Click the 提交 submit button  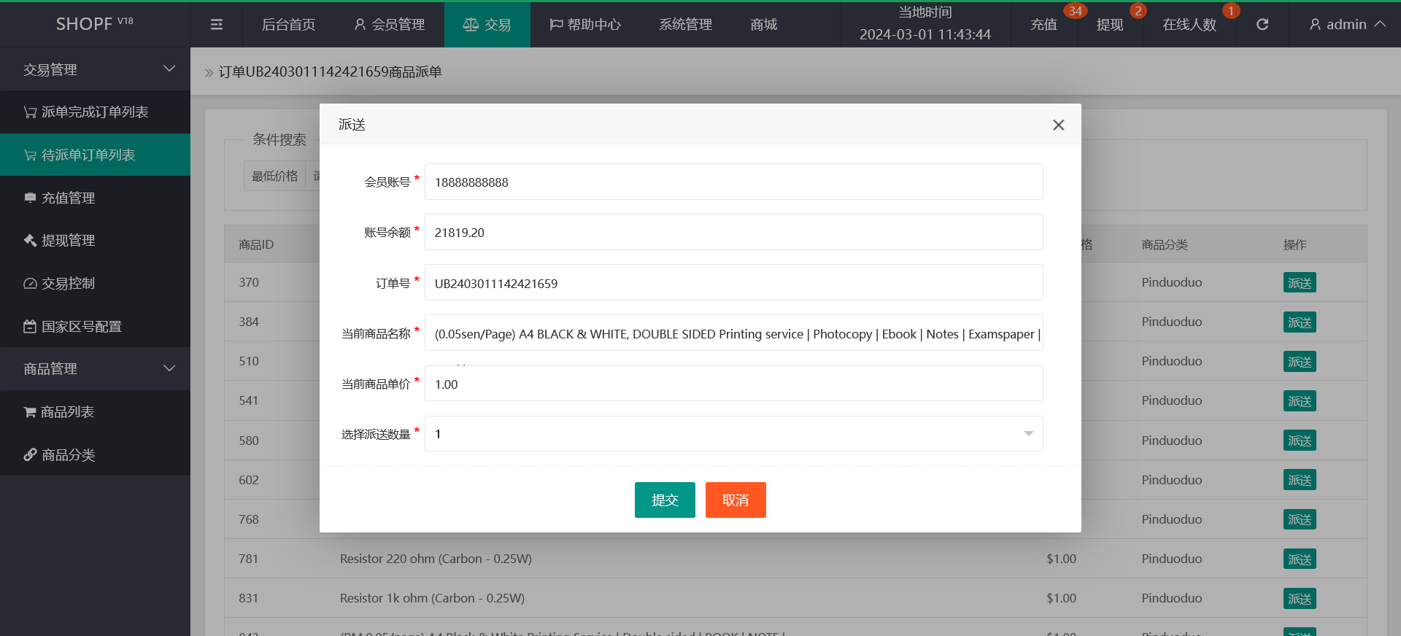tap(665, 500)
